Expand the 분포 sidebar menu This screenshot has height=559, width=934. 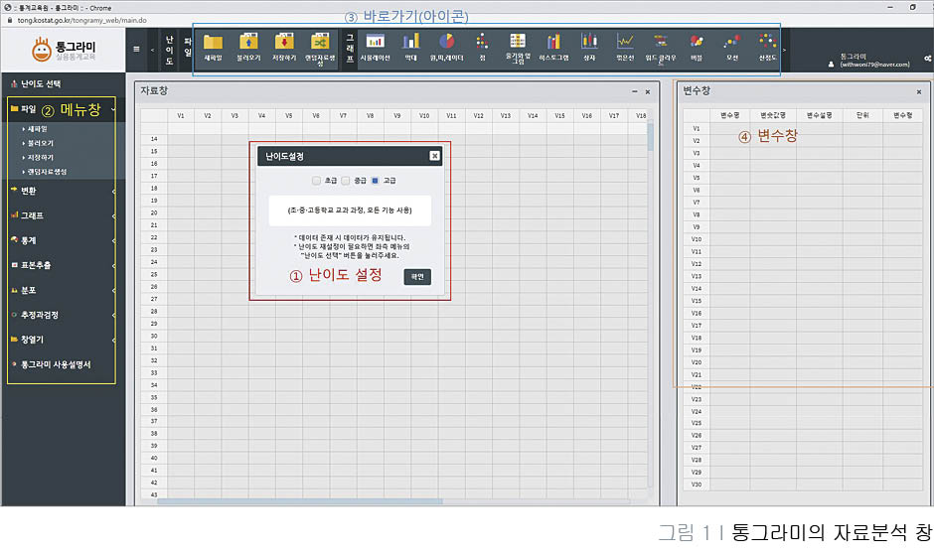(63, 290)
